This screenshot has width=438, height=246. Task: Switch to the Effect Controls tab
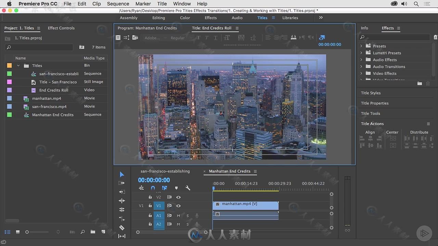coord(61,28)
